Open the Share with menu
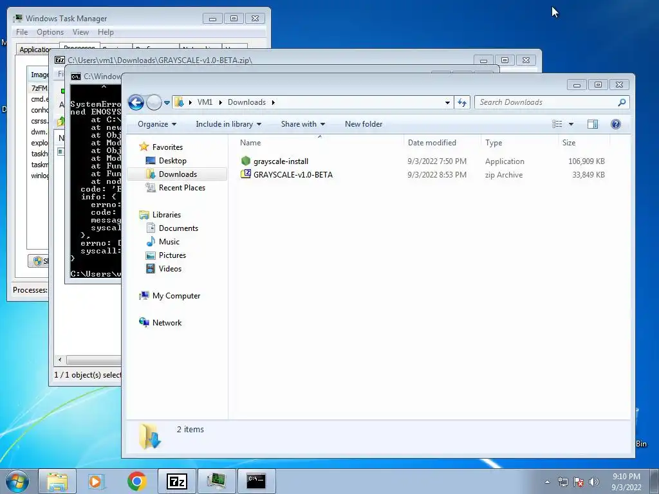Screen dimensions: 659x494 coord(302,124)
